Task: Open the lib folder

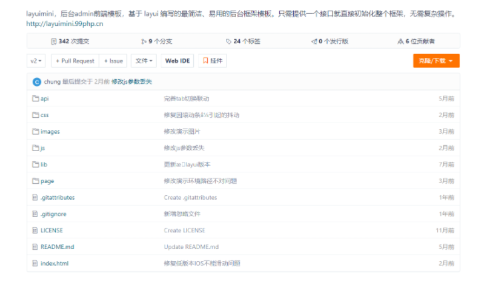Action: click(x=44, y=164)
